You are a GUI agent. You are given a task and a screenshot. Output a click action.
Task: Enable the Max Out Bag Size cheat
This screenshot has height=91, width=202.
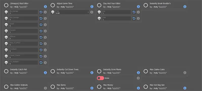(146, 87)
